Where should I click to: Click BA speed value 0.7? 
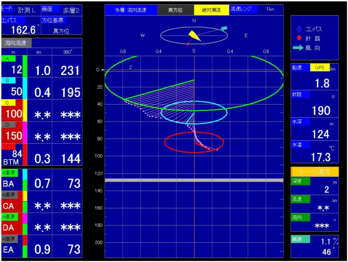coord(42,184)
